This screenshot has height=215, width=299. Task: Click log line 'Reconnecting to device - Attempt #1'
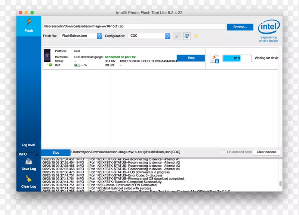111,159
